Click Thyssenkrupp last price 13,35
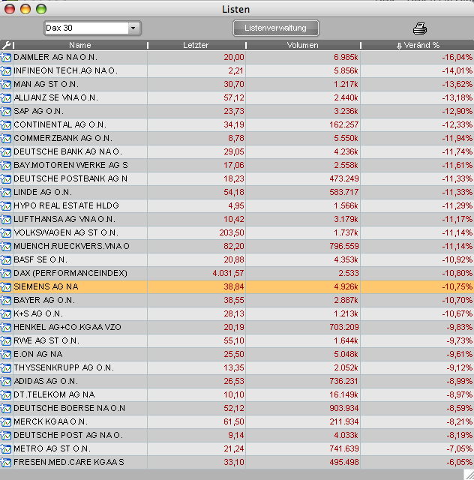Screen dimensions: 474x480 coord(234,367)
